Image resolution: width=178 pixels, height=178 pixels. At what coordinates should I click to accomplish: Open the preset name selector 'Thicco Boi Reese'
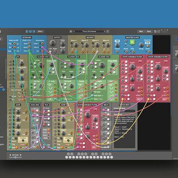89,31
